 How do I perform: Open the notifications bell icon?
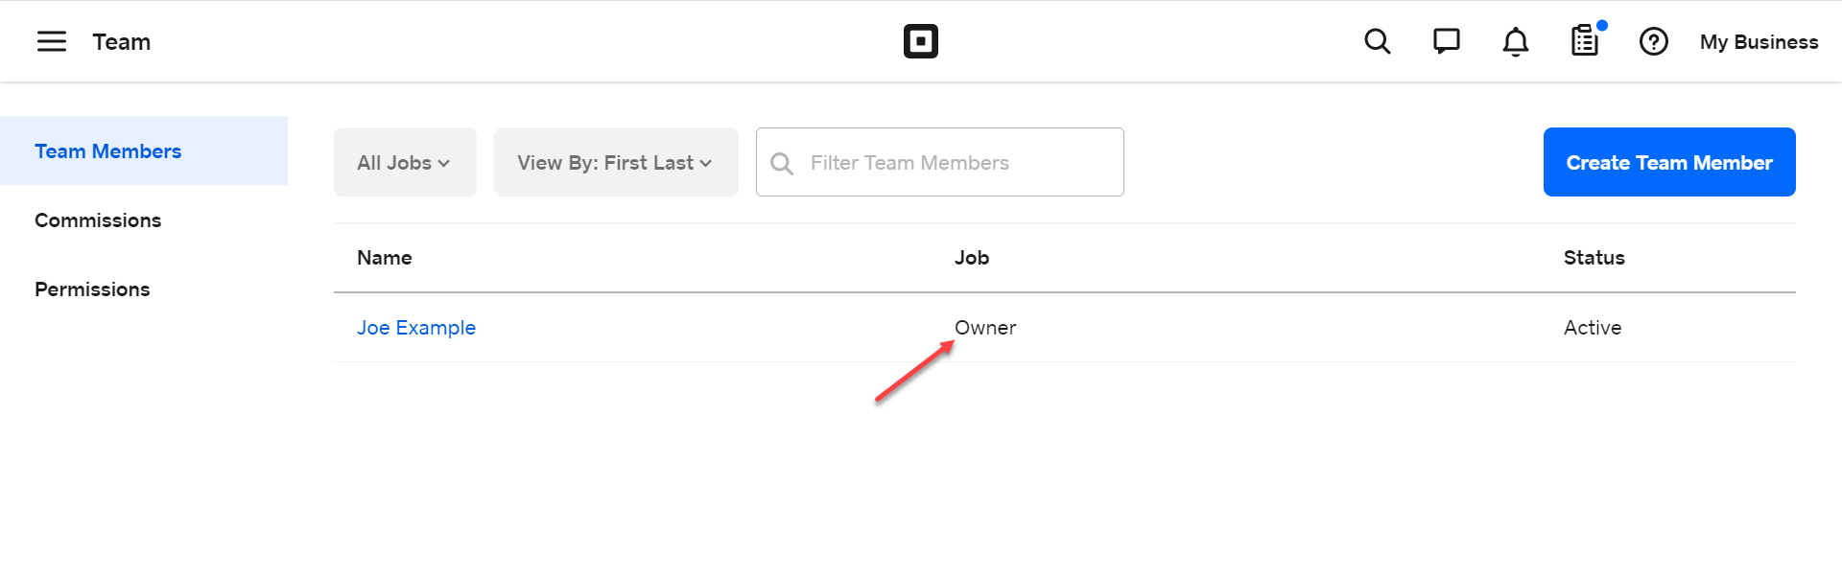click(x=1515, y=41)
